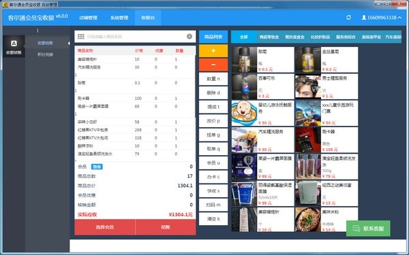Select the 餐饮美食业 category tab
This screenshot has height=255, width=409.
click(294, 37)
